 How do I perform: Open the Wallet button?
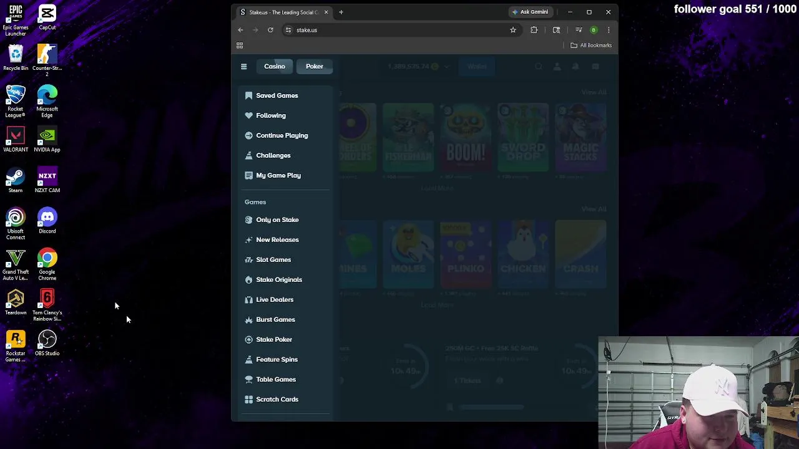477,66
